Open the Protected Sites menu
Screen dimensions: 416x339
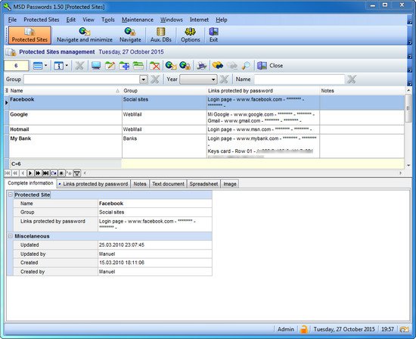(x=41, y=20)
